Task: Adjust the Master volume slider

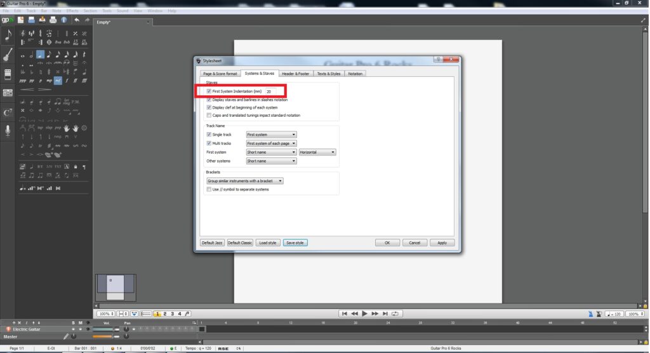Action: (105, 336)
